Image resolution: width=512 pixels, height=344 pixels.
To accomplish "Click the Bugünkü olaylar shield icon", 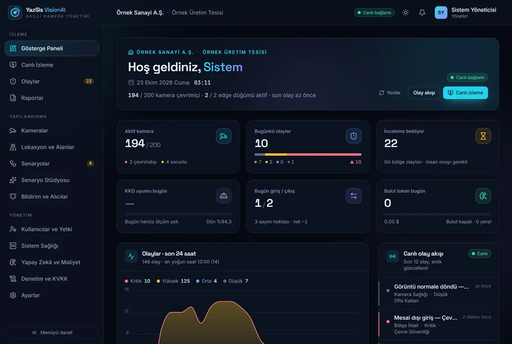I will 353,136.
